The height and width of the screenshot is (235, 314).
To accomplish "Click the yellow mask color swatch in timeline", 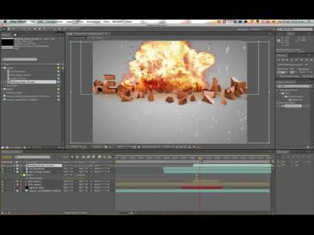I will pos(24,175).
